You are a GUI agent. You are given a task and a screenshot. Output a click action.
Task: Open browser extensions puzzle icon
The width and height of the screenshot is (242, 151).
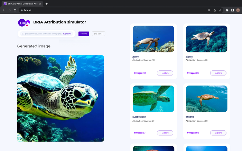tap(227, 10)
